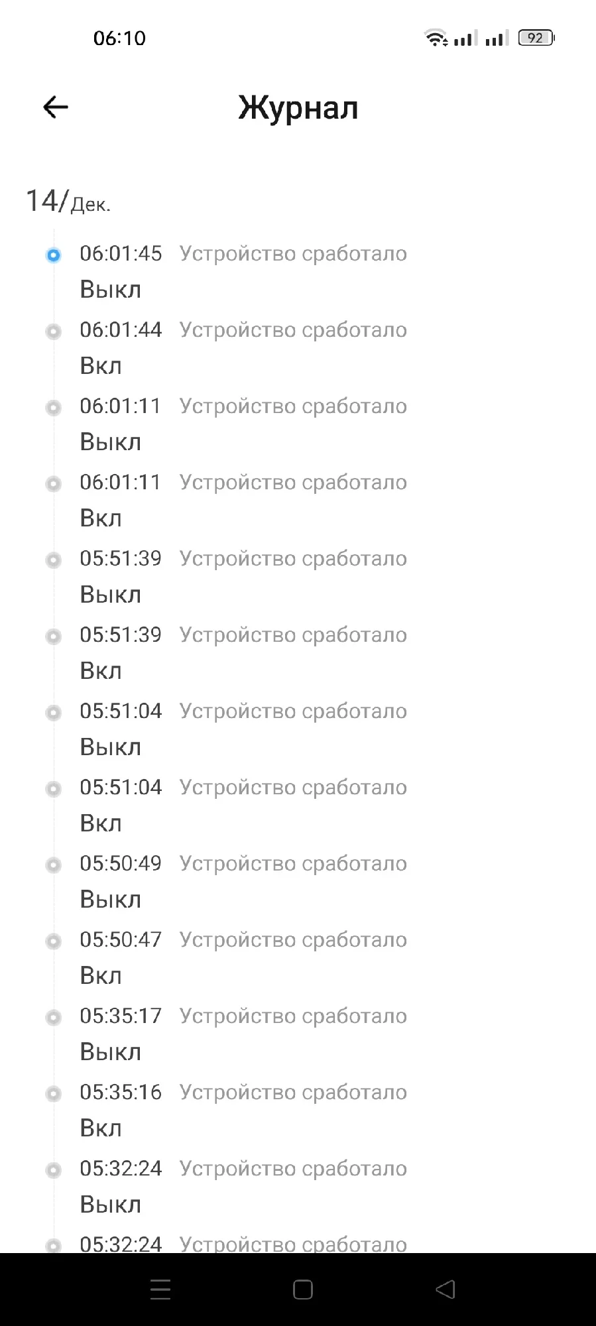
Task: Tap Устройство сработало text at 05:51:39 Выкл
Action: tap(293, 559)
